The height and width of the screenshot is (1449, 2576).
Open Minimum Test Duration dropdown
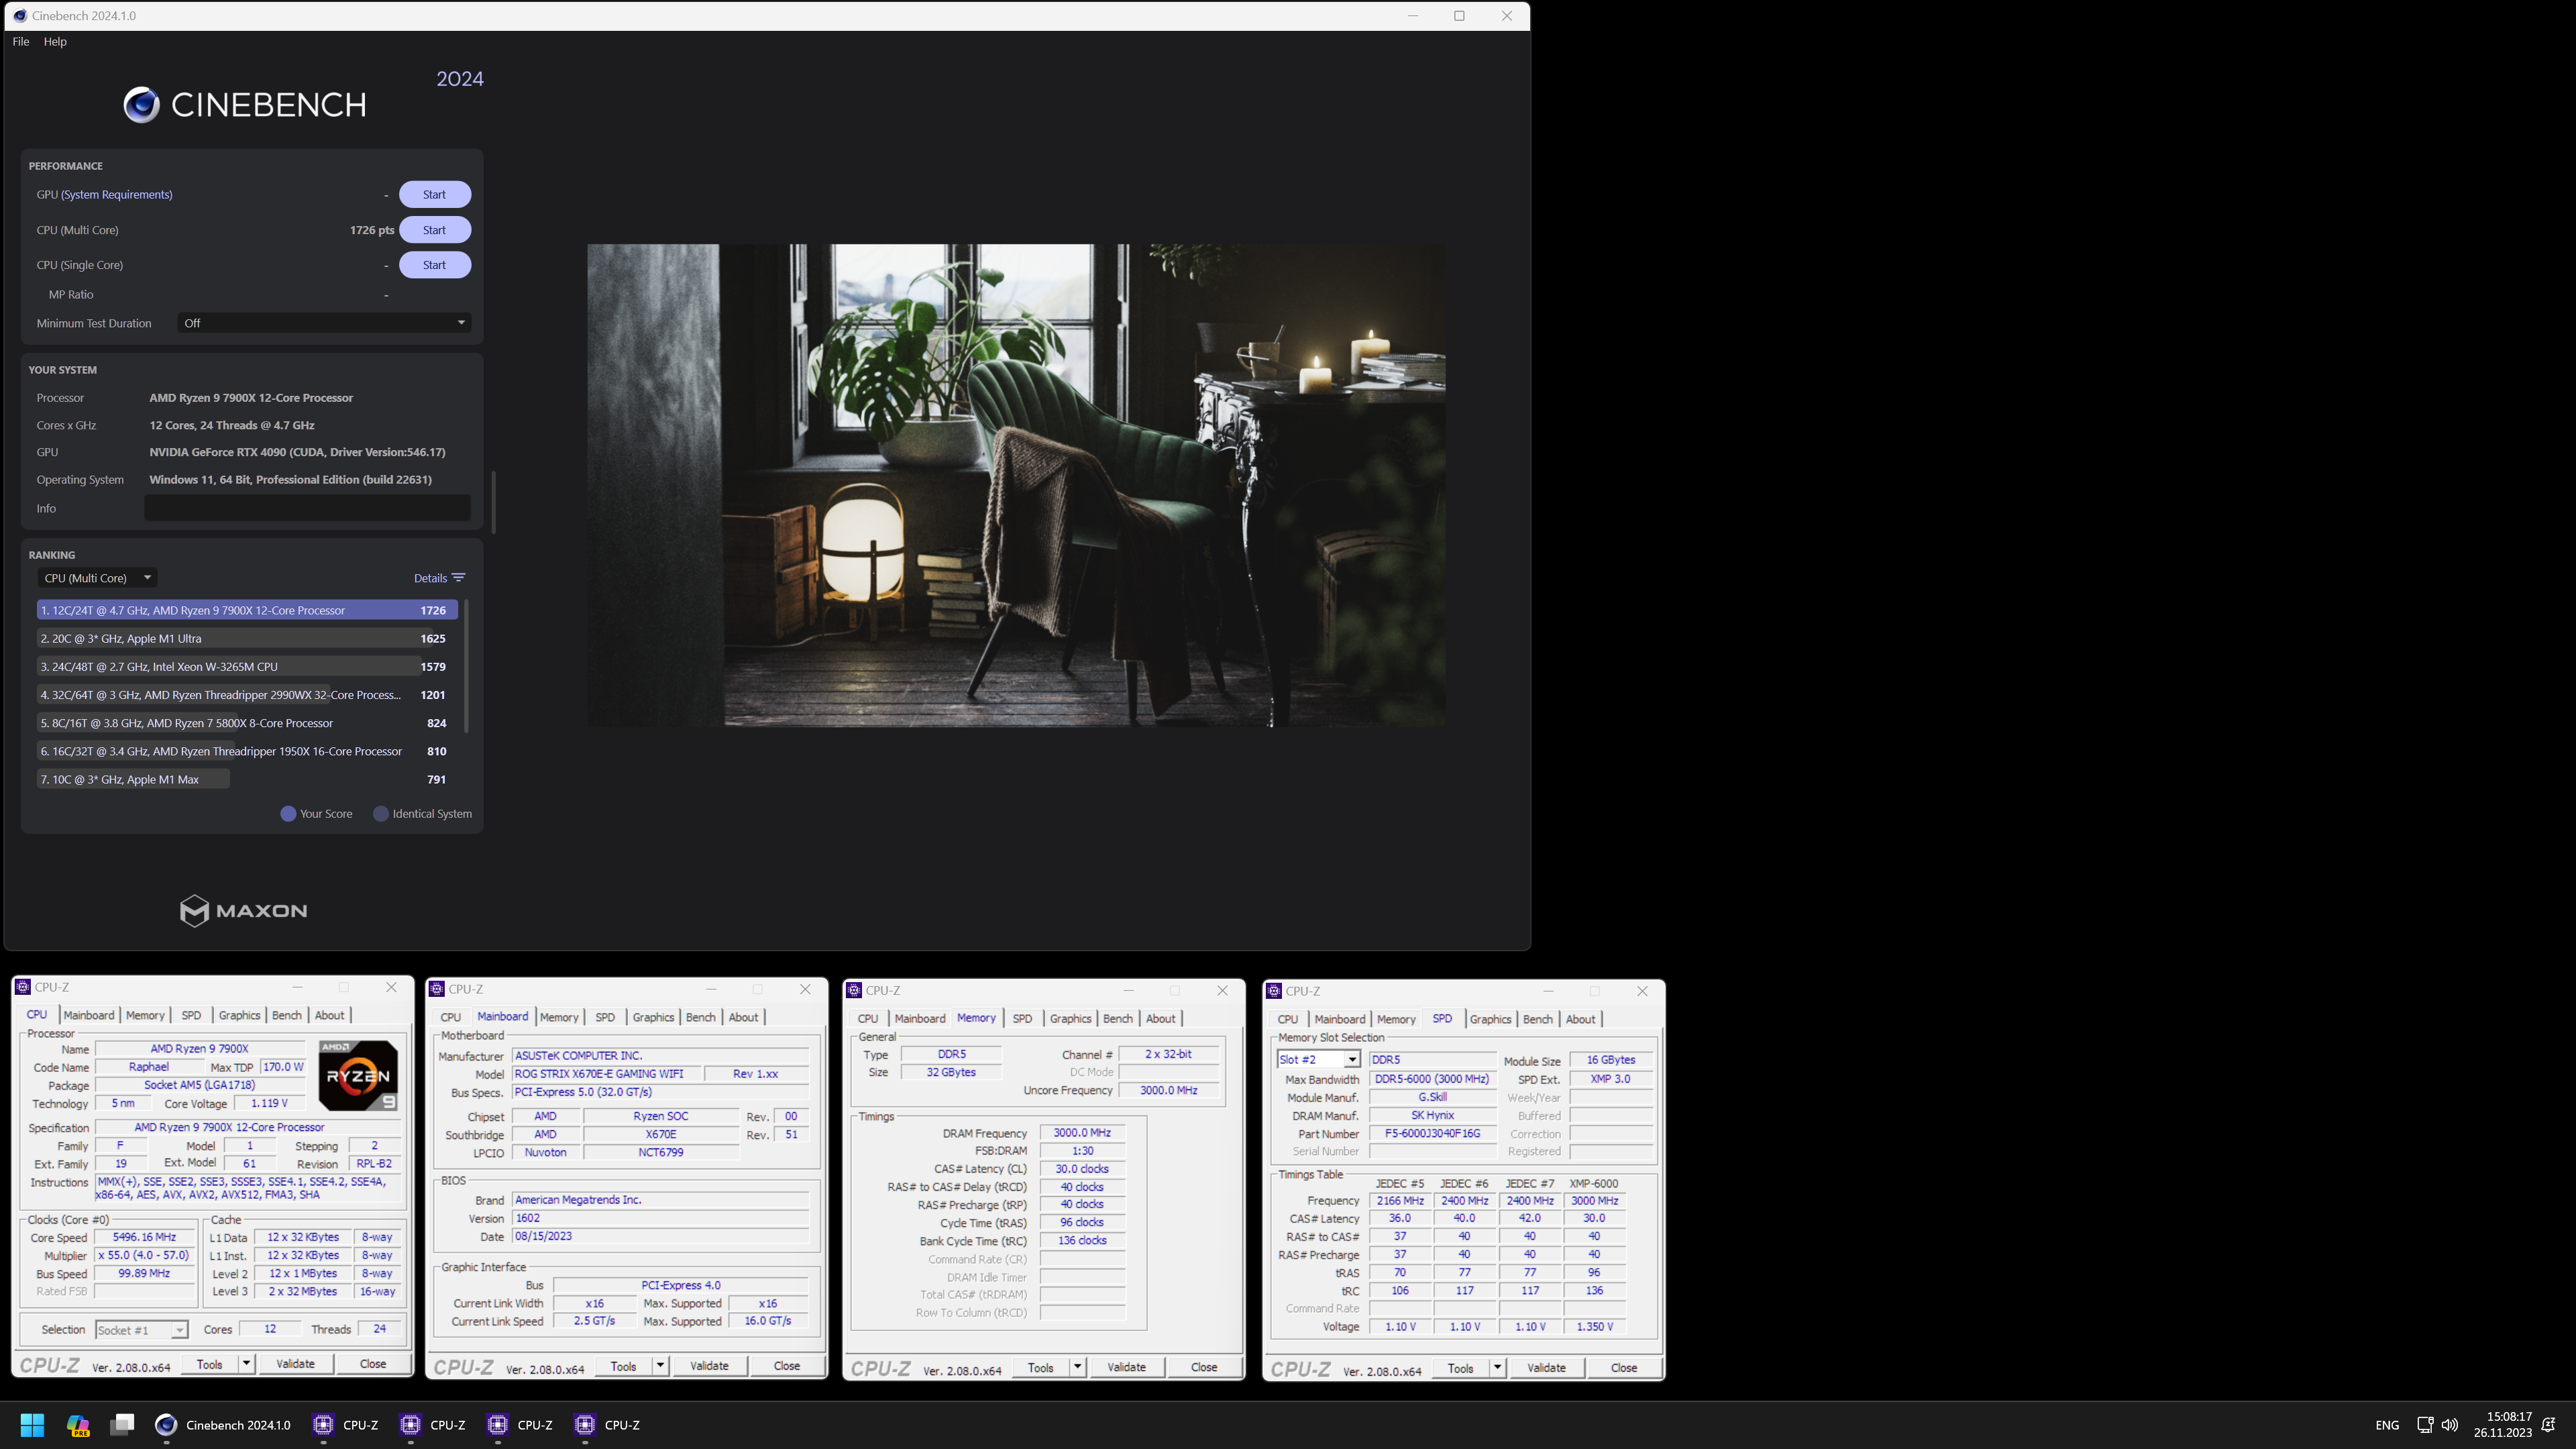coord(324,323)
